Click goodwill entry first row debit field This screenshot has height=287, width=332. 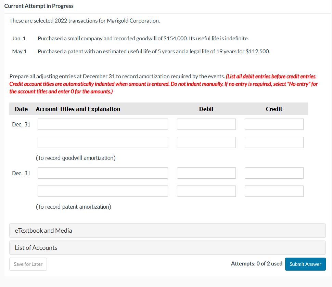click(x=206, y=124)
